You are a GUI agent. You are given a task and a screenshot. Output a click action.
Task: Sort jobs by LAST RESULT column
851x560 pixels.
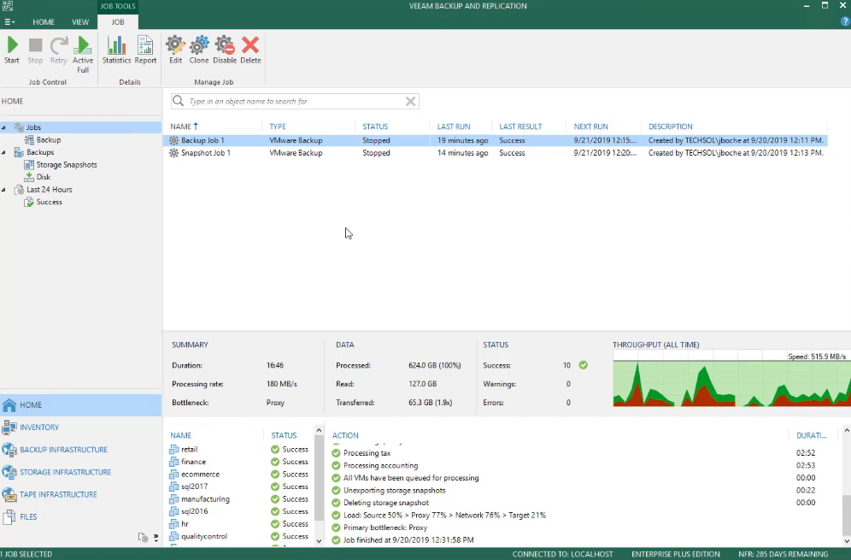[x=520, y=127]
